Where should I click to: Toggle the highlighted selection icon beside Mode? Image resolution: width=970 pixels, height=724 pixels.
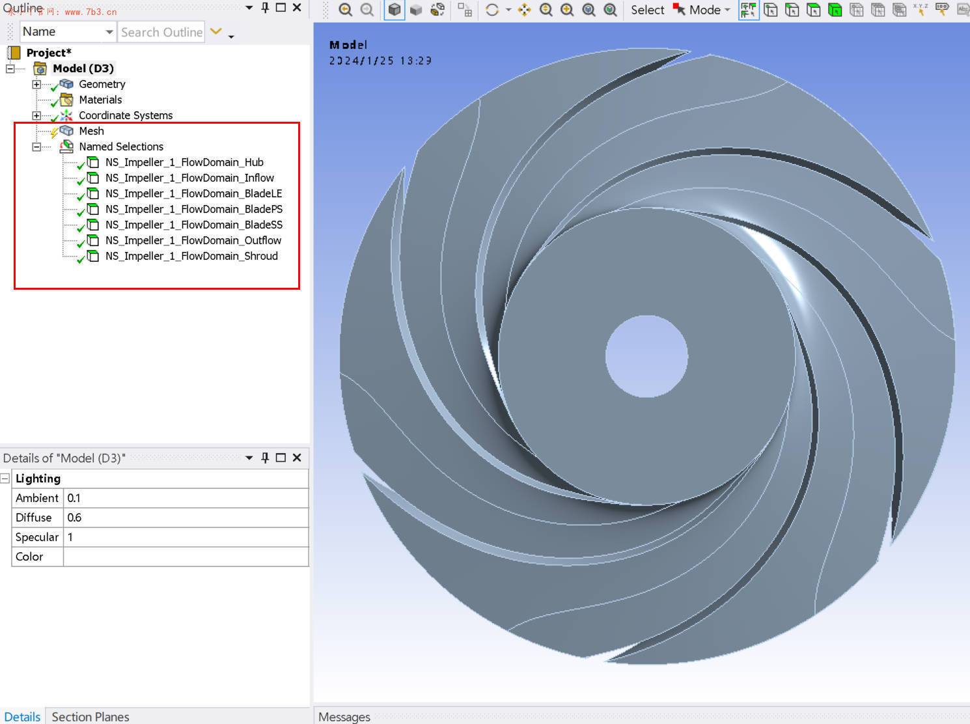(x=749, y=10)
